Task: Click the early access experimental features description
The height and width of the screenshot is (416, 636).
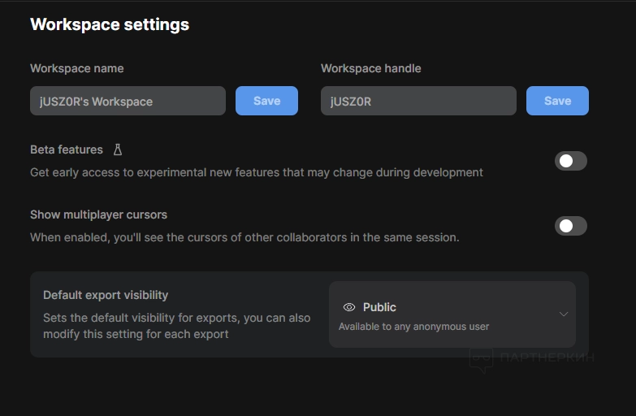Action: (257, 172)
